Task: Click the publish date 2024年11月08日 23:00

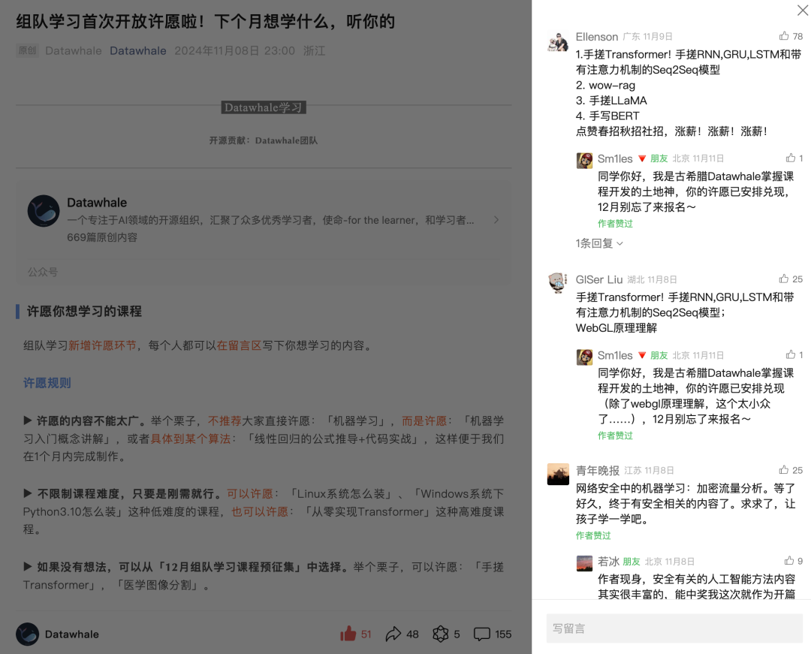Action: [235, 50]
